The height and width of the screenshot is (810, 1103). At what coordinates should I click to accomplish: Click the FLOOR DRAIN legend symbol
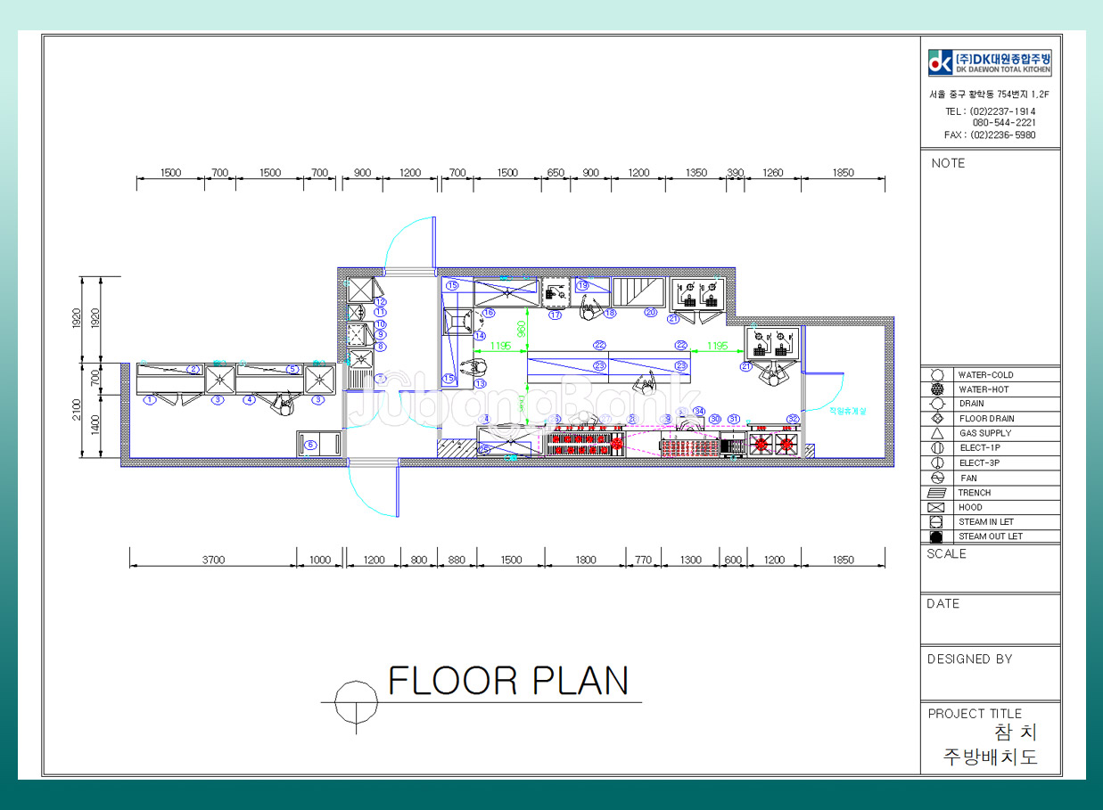936,419
